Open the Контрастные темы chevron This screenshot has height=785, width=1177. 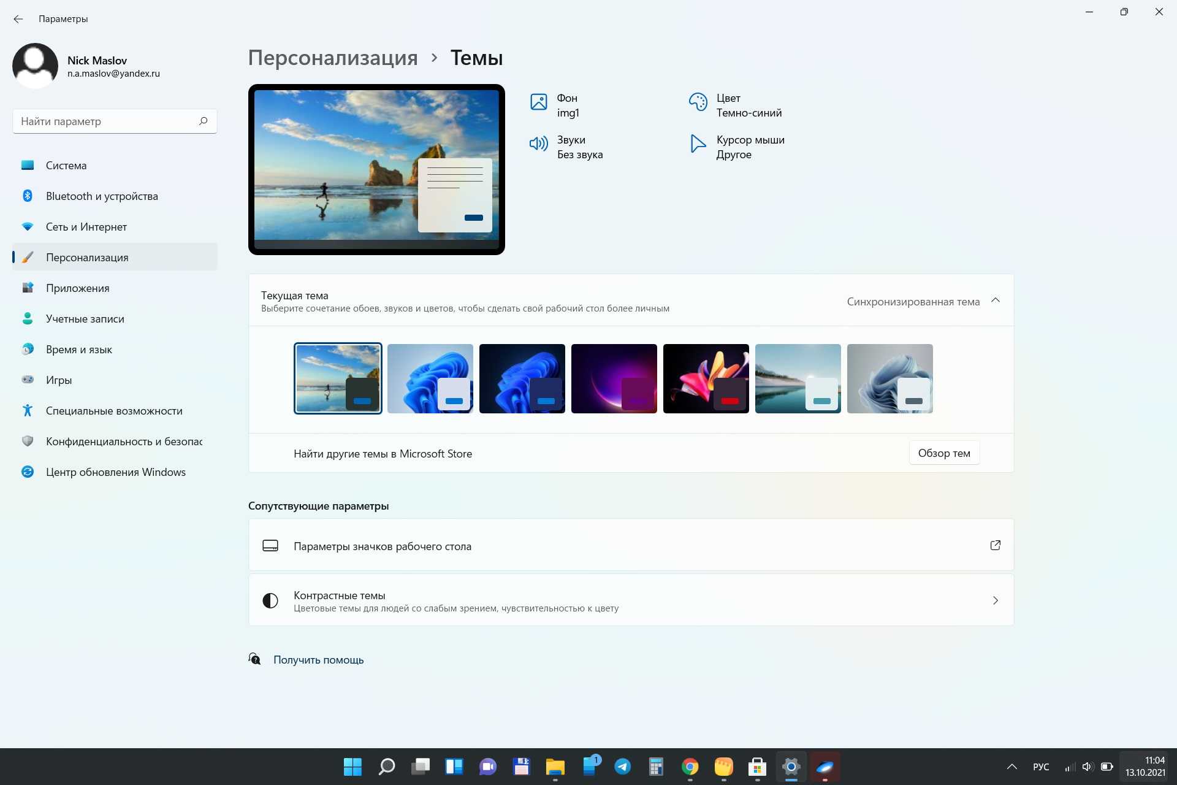[995, 600]
